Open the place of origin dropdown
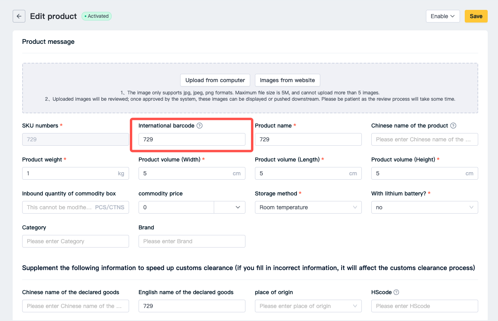498x321 pixels. (x=308, y=306)
